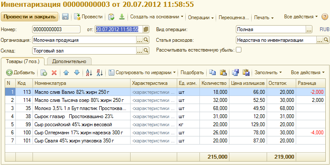
Task: Click the paste rows from clipboard icon
Action: 223,72
